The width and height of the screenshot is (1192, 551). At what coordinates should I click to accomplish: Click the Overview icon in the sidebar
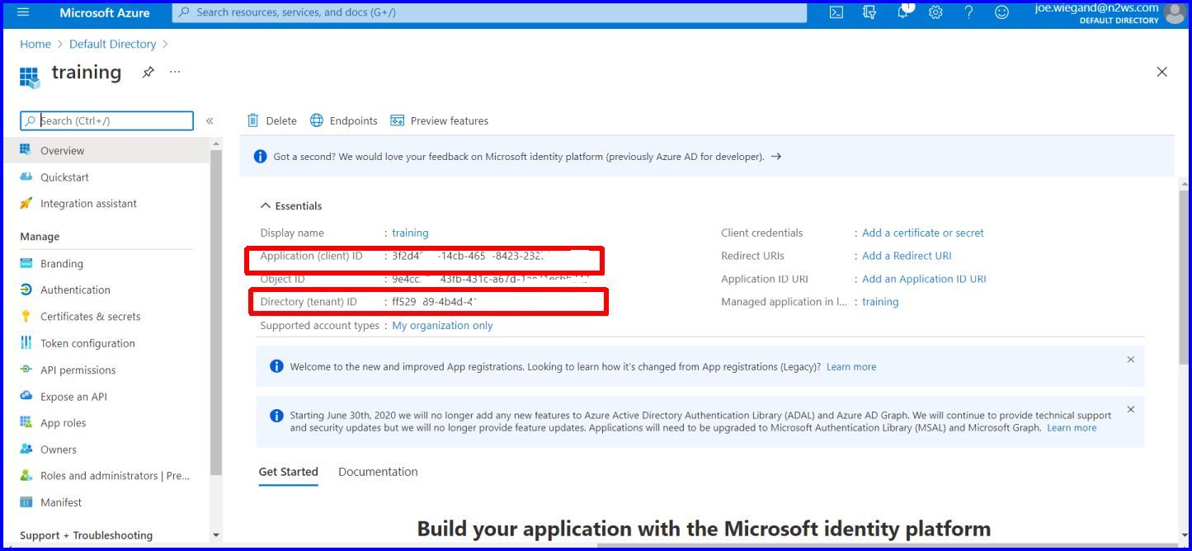(26, 150)
